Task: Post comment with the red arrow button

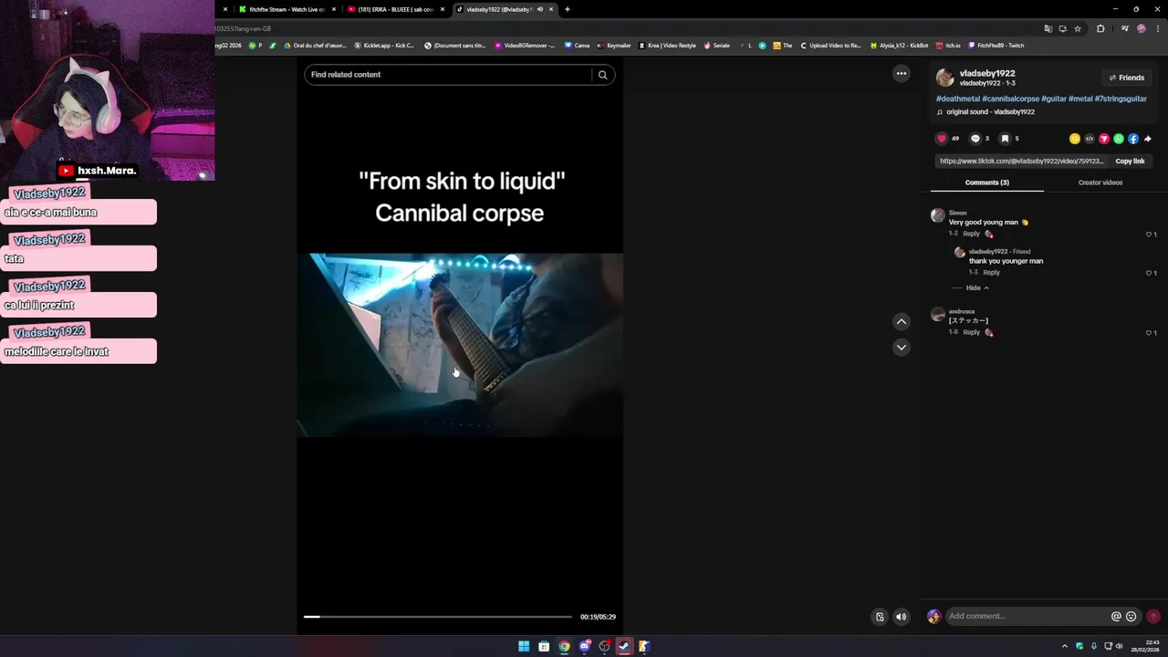Action: 1153,616
